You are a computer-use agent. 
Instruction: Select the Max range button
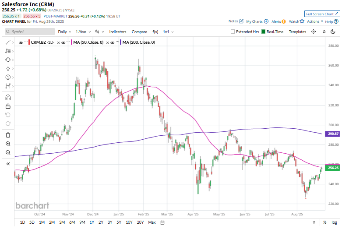152,222
